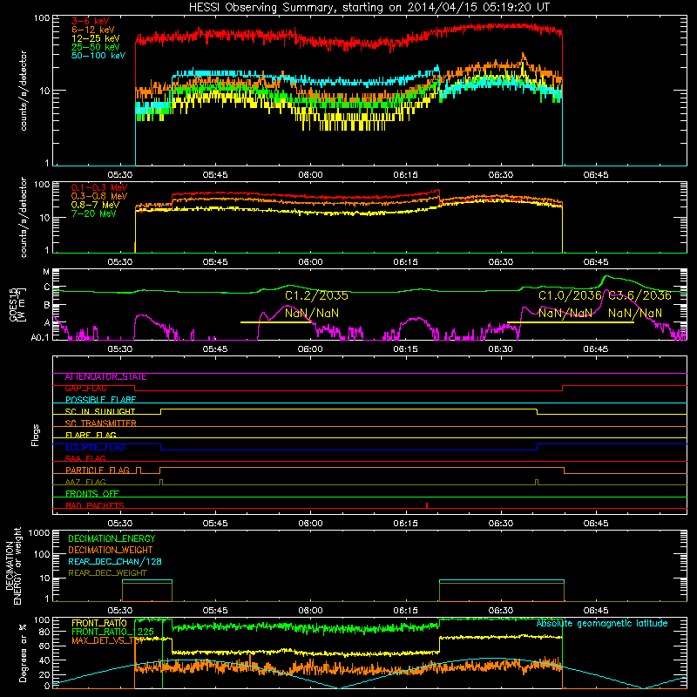Click the 50-100 keV legend label
Image resolution: width=697 pixels, height=697 pixels.
(98, 56)
